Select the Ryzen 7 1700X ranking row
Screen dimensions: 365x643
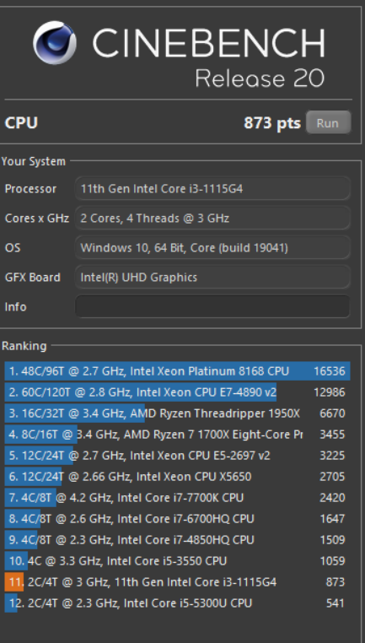(177, 435)
